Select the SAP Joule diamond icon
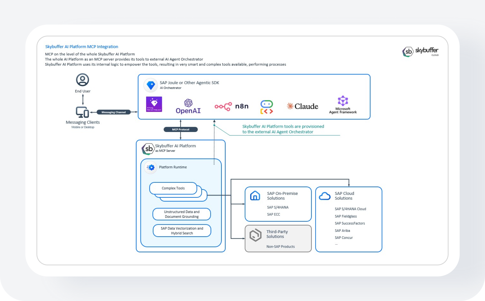 (151, 85)
